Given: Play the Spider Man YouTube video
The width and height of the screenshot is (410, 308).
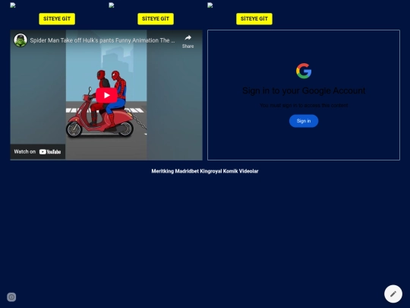Looking at the screenshot, I should 106,95.
